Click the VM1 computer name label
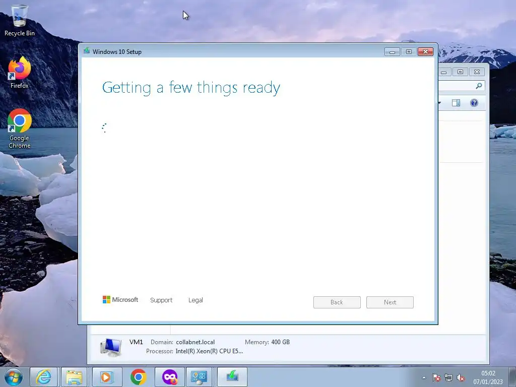Screen dimensions: 516x387 coord(136,342)
